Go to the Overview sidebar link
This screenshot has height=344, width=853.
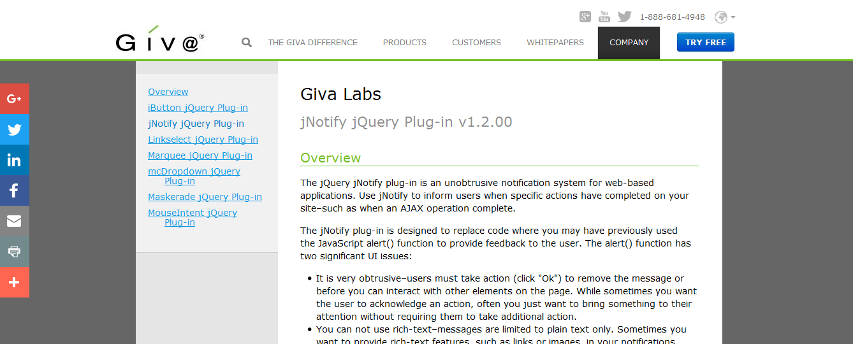pyautogui.click(x=168, y=92)
